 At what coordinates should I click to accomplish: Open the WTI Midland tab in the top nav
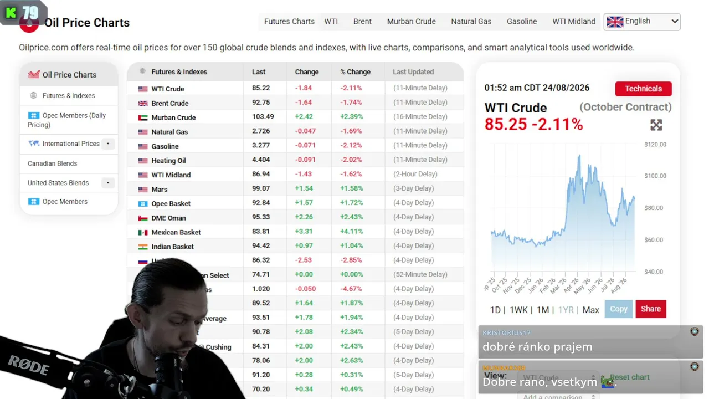click(574, 22)
